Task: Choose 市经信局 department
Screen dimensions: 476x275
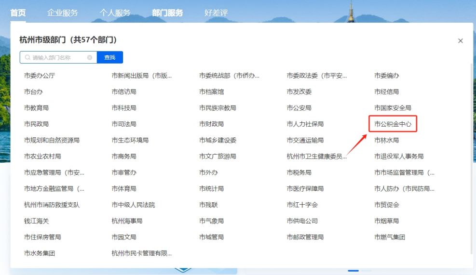Action: pos(386,92)
